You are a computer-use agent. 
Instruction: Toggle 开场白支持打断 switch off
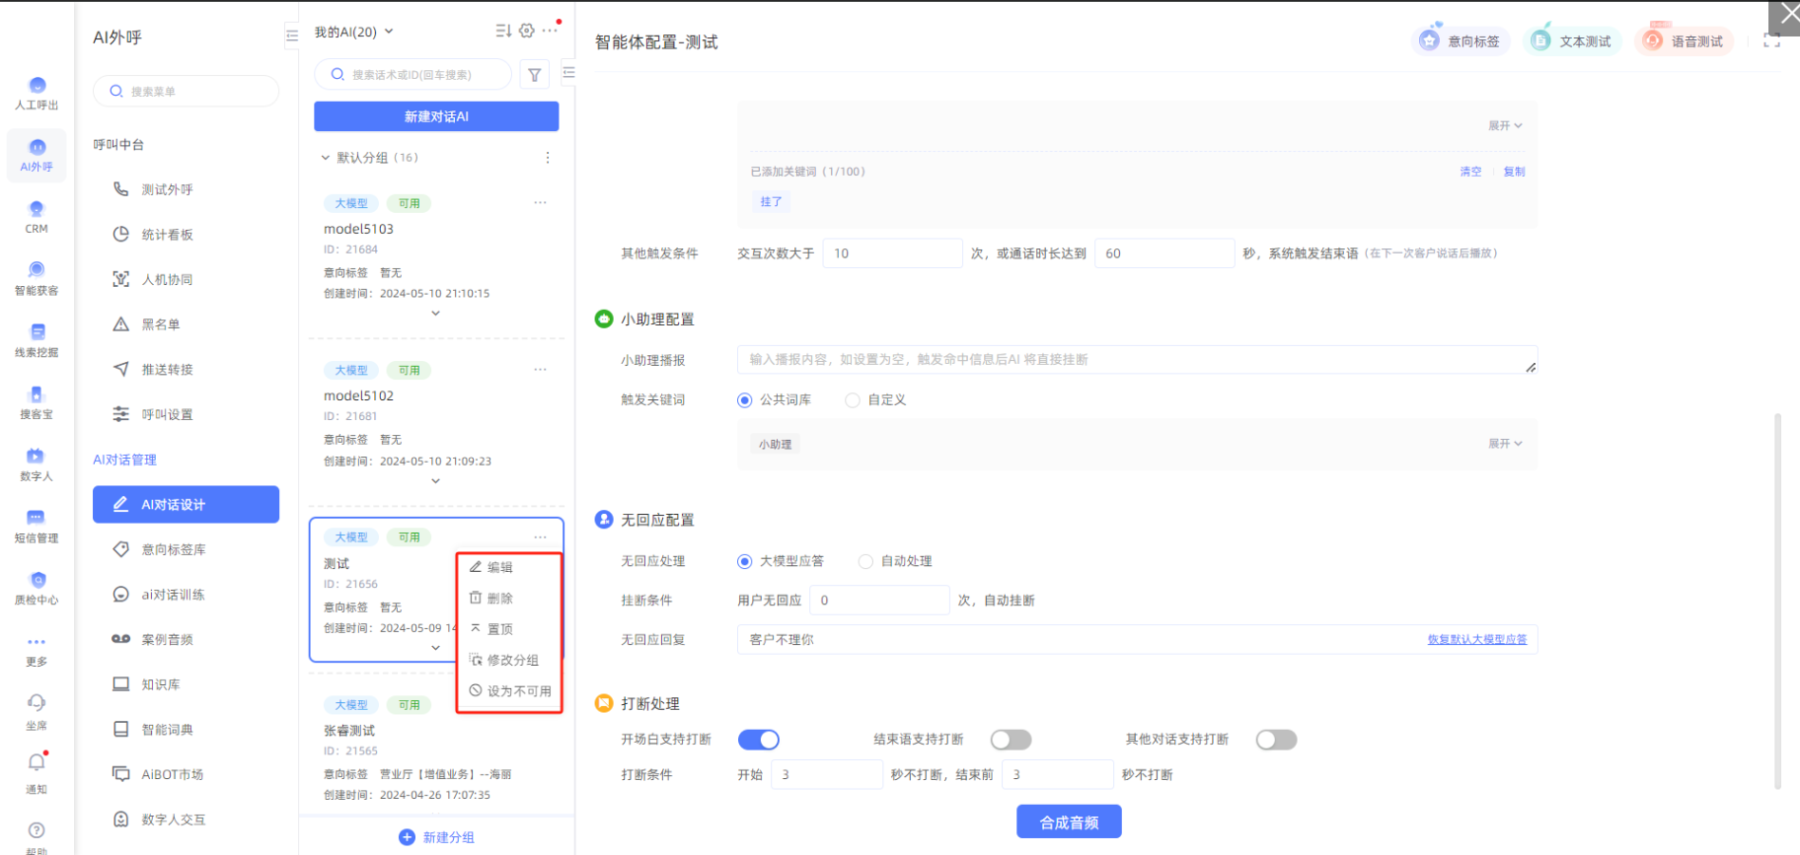click(758, 740)
